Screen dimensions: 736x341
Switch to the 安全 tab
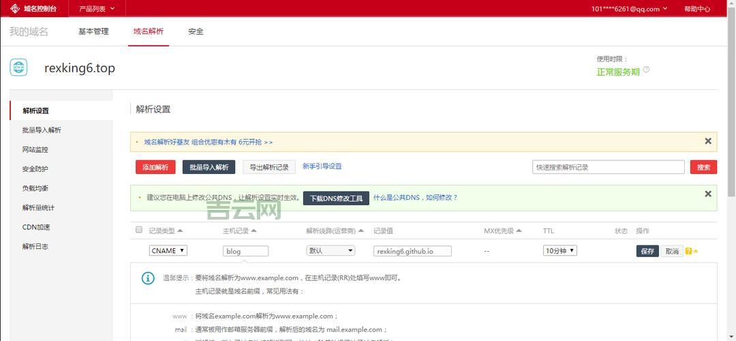tap(196, 31)
